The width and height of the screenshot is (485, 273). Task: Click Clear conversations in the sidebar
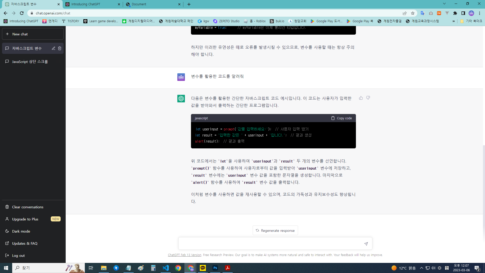point(27,207)
